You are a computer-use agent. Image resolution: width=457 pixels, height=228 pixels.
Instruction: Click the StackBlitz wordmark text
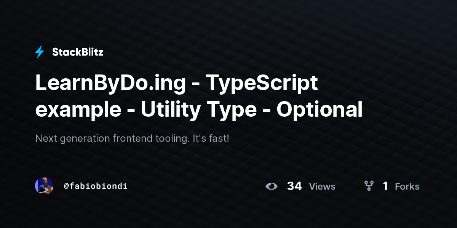(x=78, y=52)
